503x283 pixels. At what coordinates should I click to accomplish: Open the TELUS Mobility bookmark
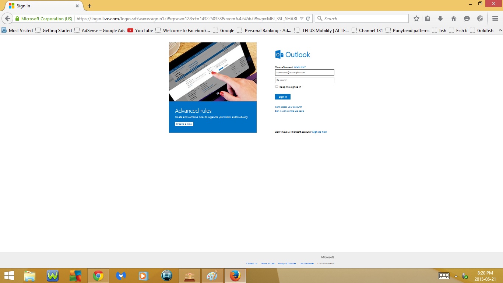[322, 31]
